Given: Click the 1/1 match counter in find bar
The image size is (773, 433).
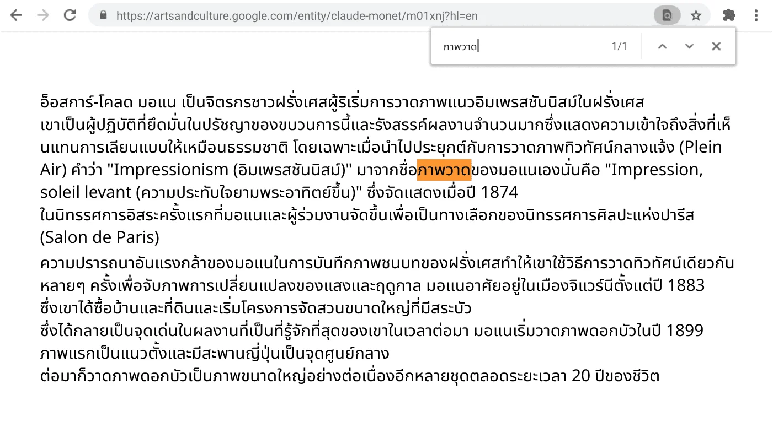Looking at the screenshot, I should (619, 46).
